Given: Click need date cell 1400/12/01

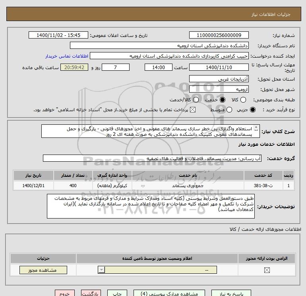Looking at the screenshot, I should coord(33,186).
